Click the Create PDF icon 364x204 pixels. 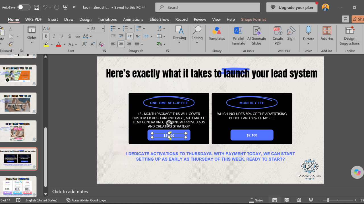point(278,36)
